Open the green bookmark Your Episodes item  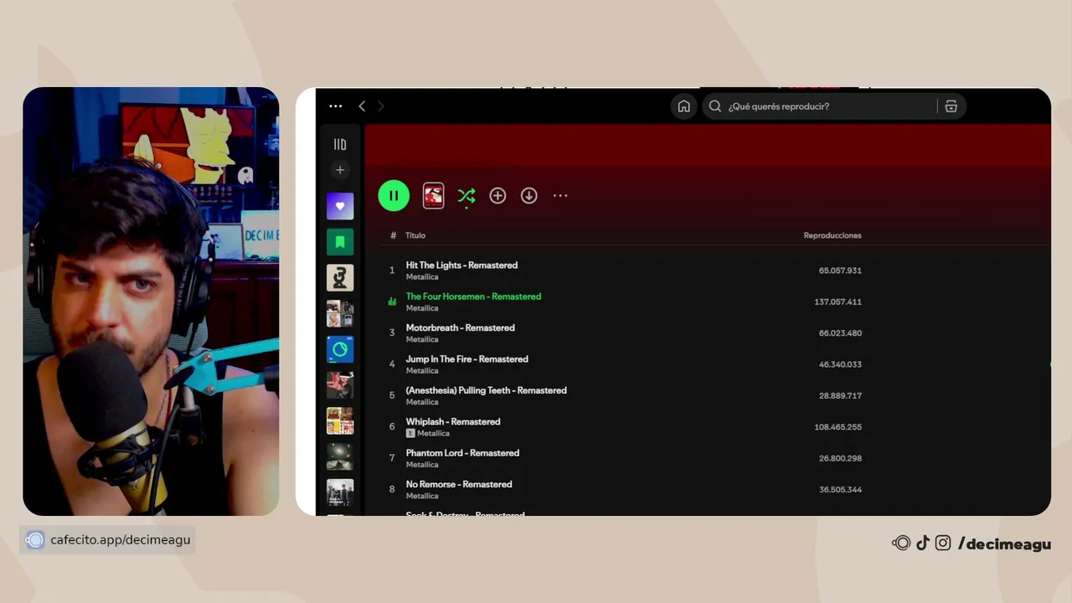pos(340,242)
